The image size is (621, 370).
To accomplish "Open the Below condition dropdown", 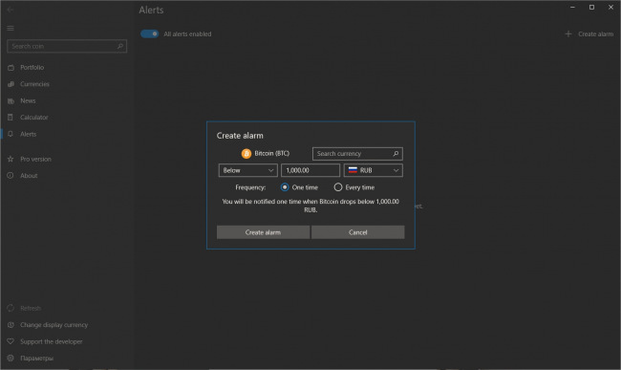I will point(248,170).
